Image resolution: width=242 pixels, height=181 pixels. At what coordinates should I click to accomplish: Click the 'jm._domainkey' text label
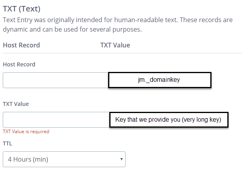(x=159, y=80)
